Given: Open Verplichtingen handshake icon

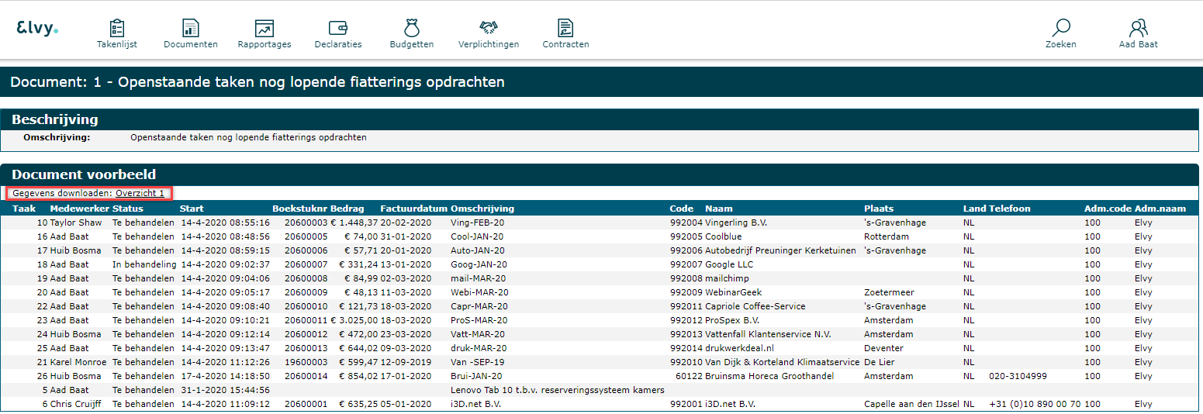Looking at the screenshot, I should pyautogui.click(x=489, y=29).
